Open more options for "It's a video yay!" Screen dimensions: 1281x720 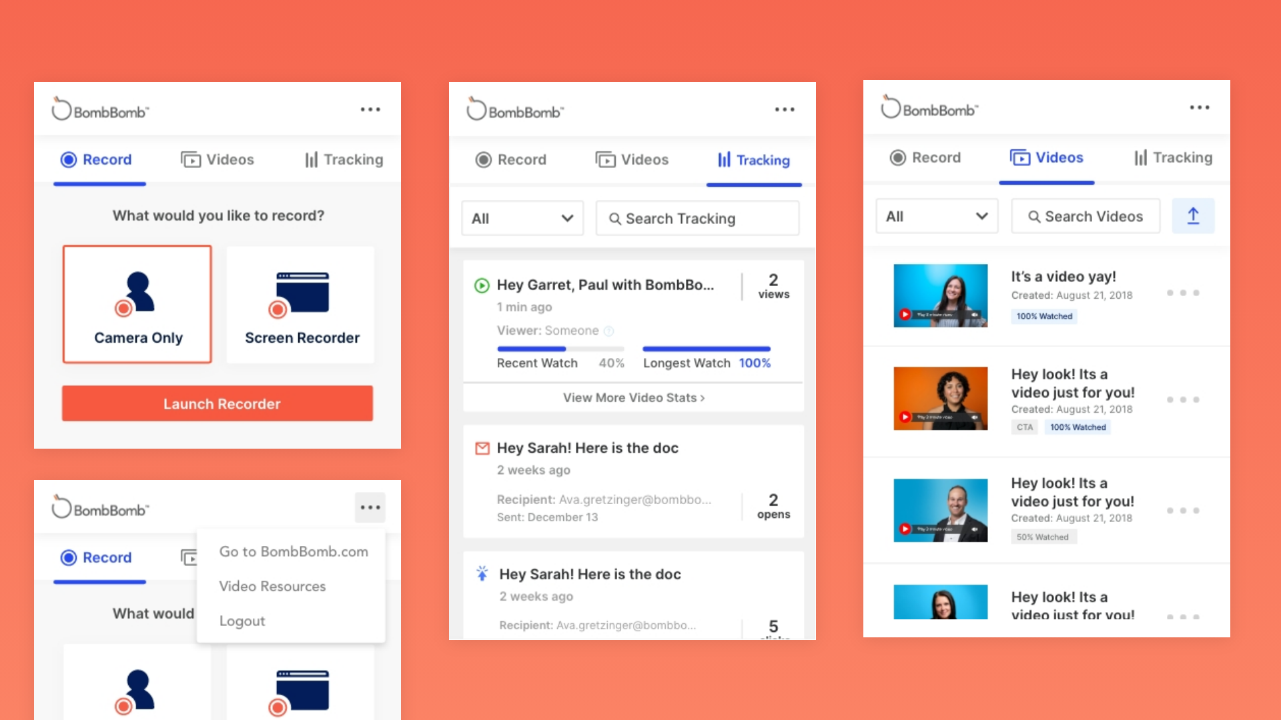[1183, 293]
